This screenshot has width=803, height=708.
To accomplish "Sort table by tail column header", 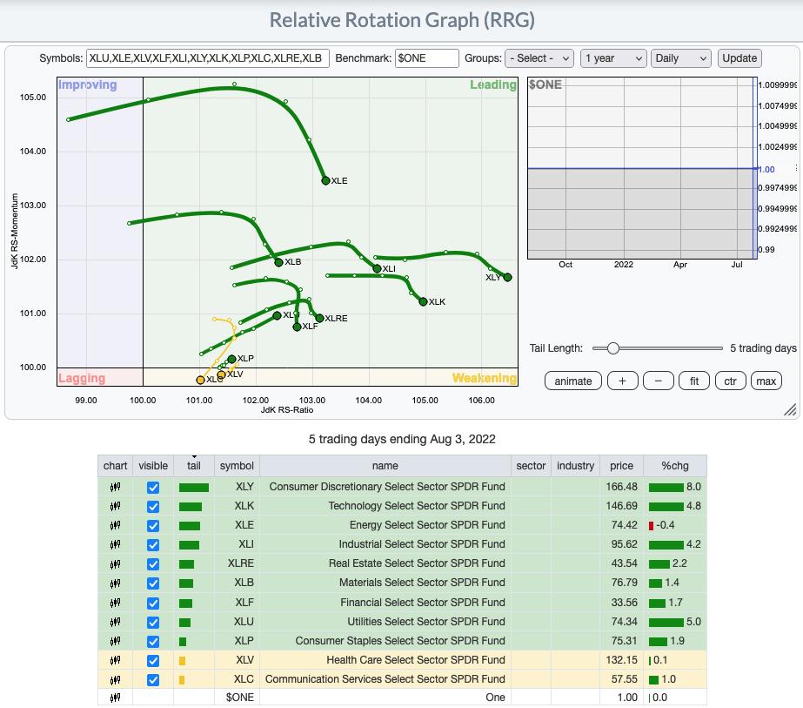I will tap(194, 466).
